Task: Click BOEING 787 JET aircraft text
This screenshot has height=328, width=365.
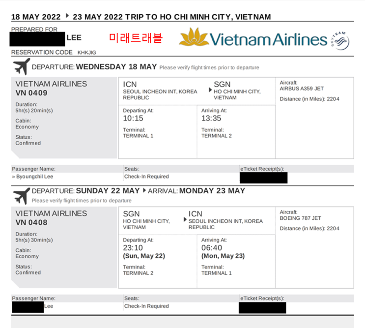Action: point(300,218)
